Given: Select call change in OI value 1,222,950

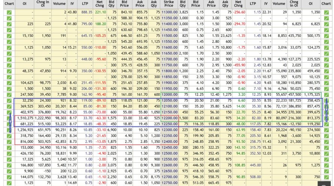Looking at the screenshot, I should (x=43, y=118).
